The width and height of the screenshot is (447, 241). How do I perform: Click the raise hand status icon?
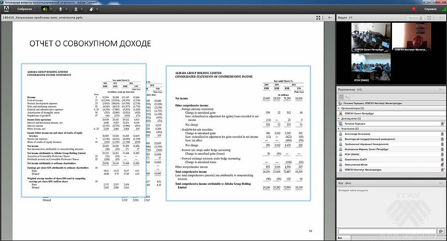[x=91, y=9]
